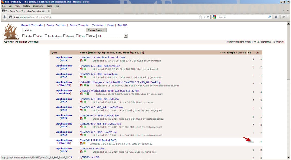Image resolution: width=291 pixels, height=160 pixels.
Task: Open the View menu
Action: (x=18, y=6)
